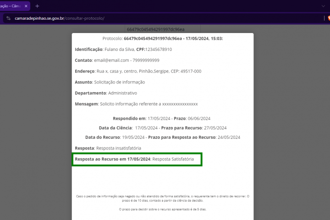Click the "Respondido em" date line
This screenshot has height=220, width=330.
[x=162, y=118]
